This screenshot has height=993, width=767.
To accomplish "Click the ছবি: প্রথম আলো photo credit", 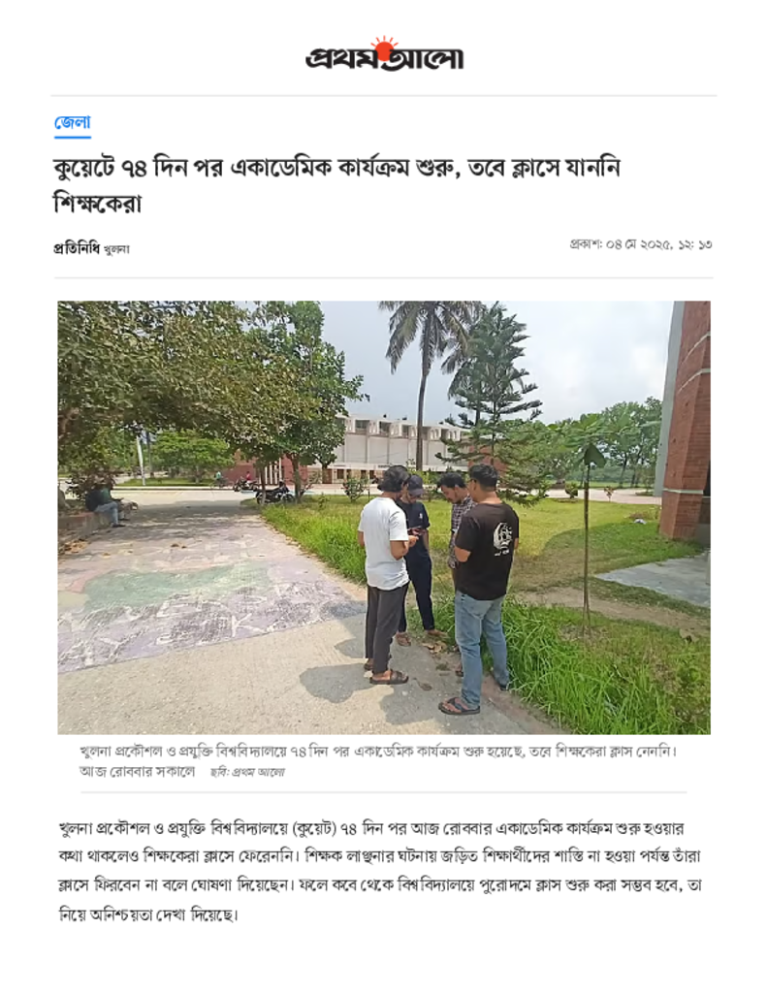I will pyautogui.click(x=247, y=772).
